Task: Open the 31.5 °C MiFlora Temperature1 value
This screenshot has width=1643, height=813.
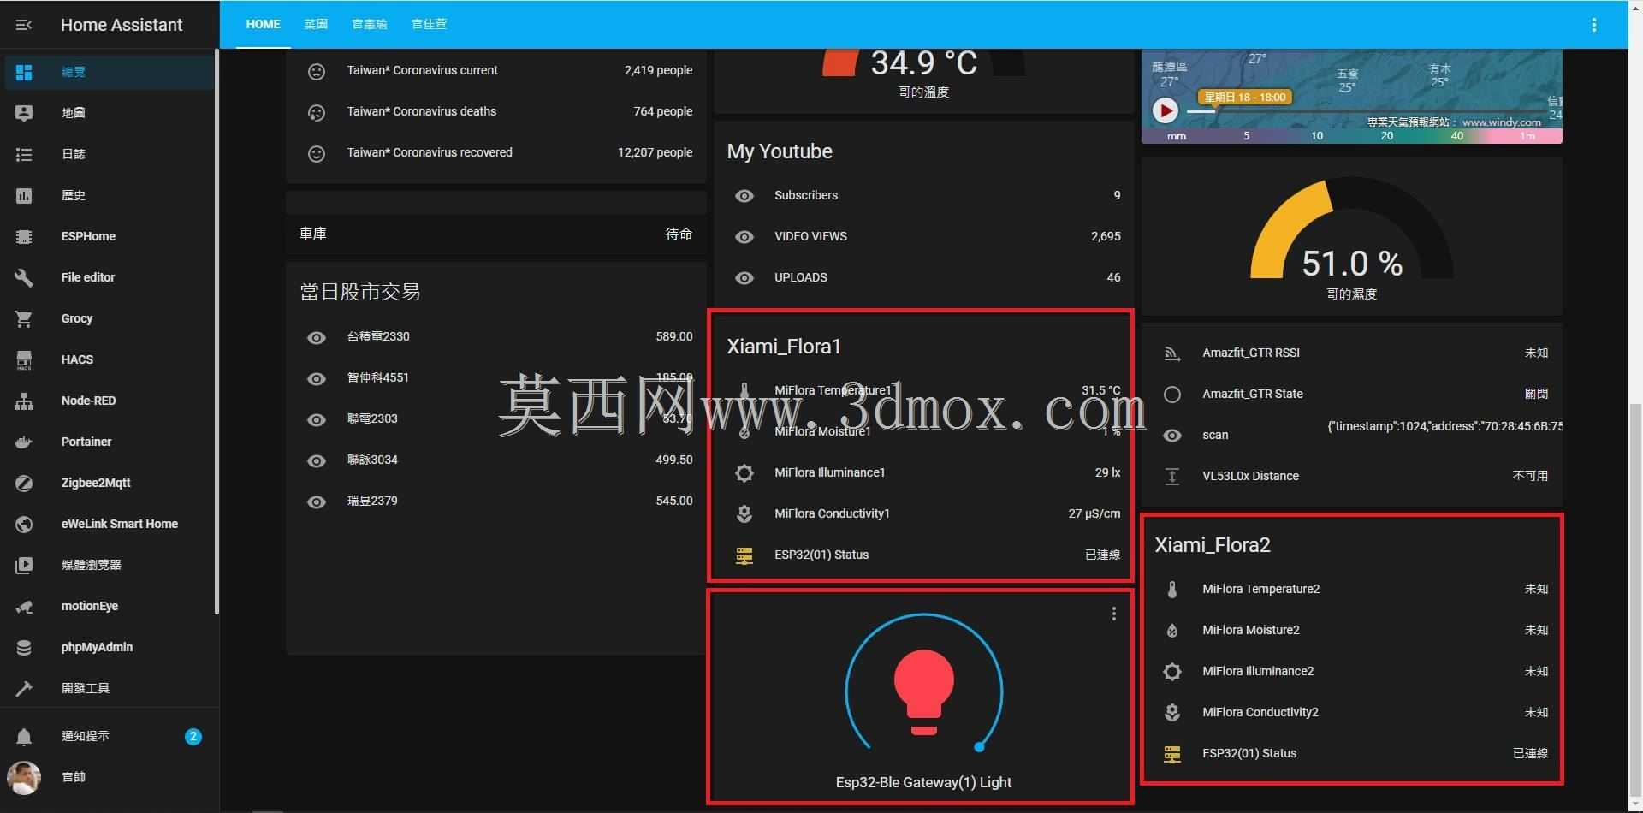Action: pos(1100,390)
